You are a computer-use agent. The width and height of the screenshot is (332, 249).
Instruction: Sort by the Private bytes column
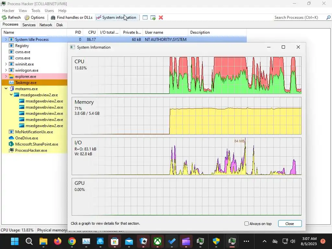point(132,32)
